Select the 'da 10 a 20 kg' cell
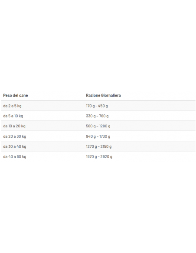The image size is (196, 253). coord(14,126)
